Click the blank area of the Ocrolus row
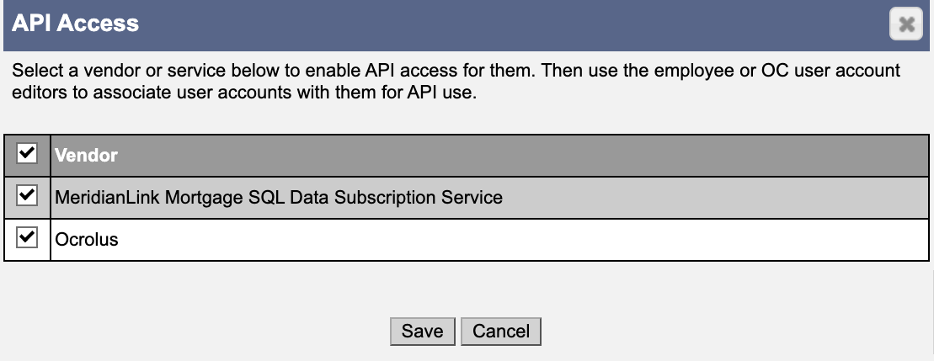The height and width of the screenshot is (361, 934). click(524, 240)
